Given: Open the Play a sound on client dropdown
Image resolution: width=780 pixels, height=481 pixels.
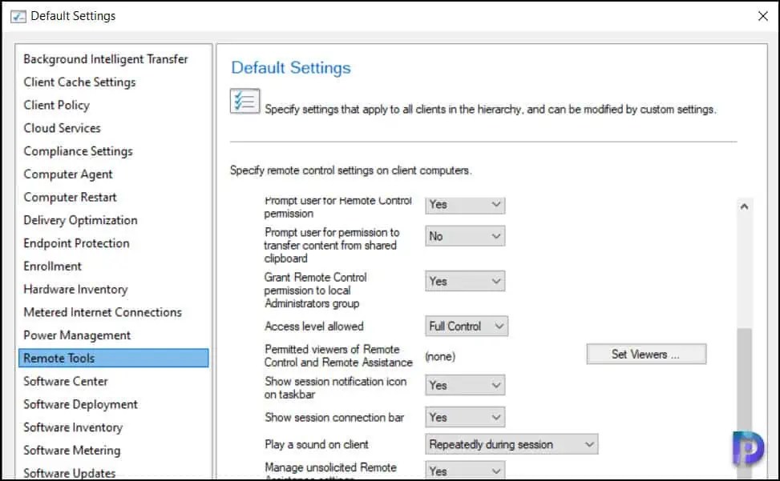Looking at the screenshot, I should [x=510, y=443].
